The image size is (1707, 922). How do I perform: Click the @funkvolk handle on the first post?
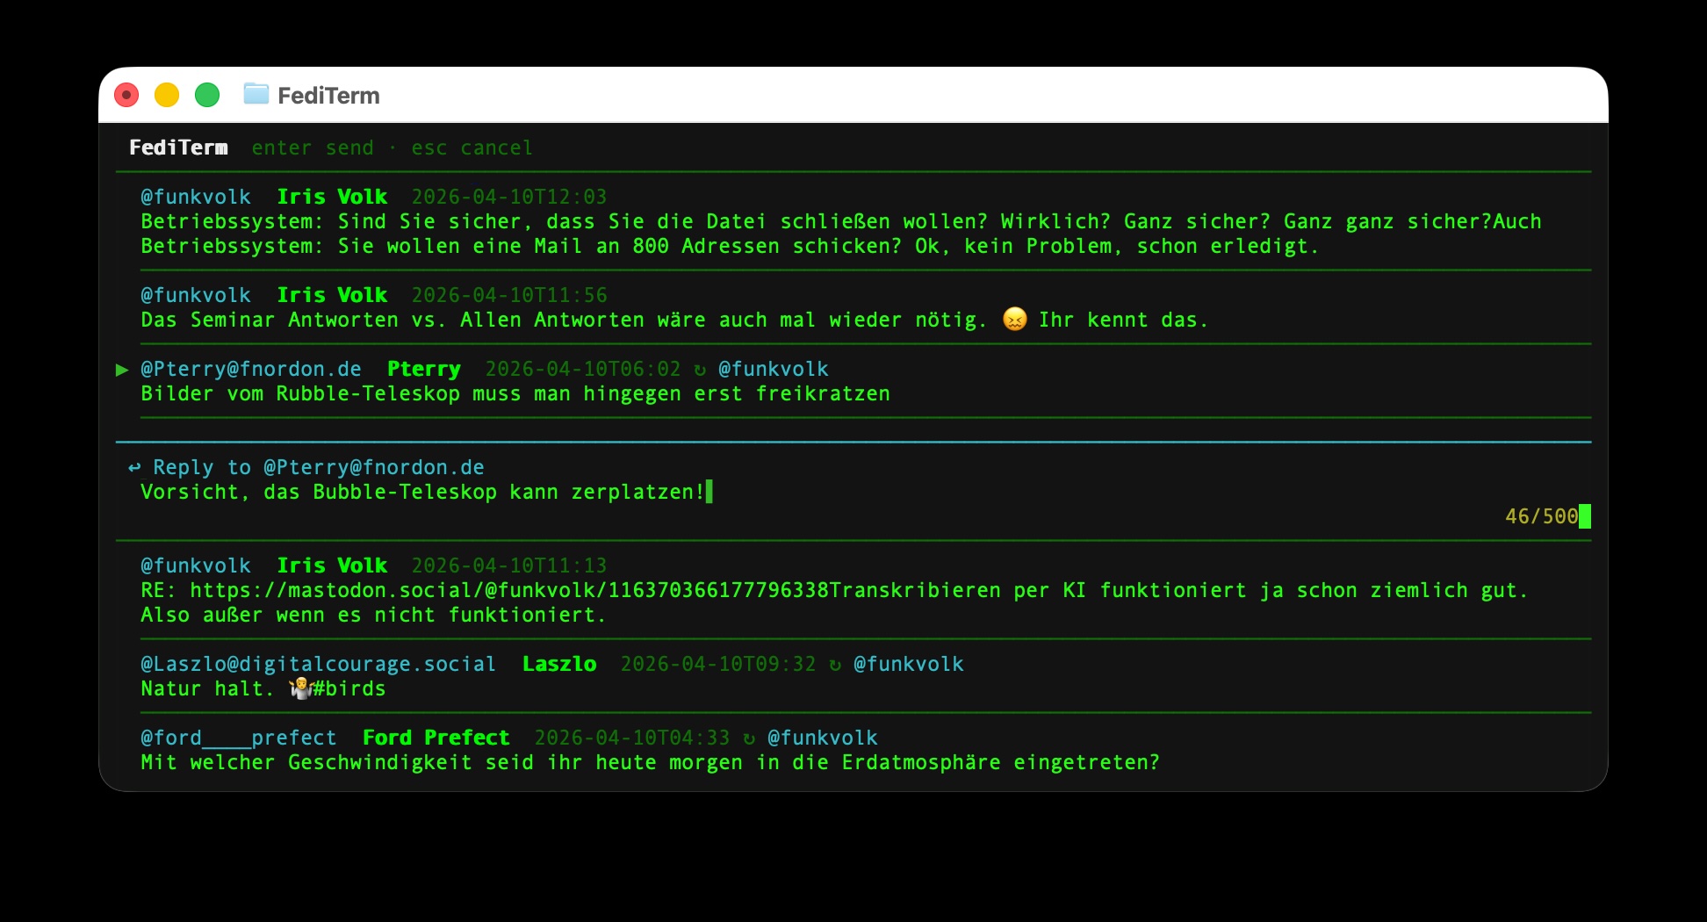tap(195, 197)
